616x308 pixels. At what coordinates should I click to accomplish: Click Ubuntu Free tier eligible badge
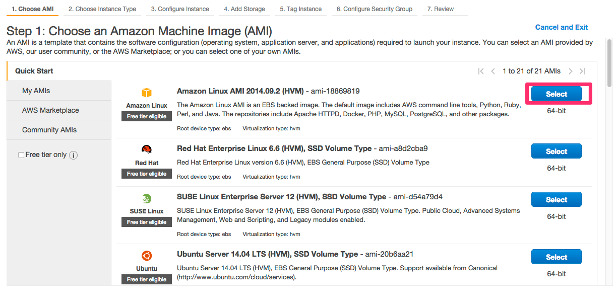147,279
